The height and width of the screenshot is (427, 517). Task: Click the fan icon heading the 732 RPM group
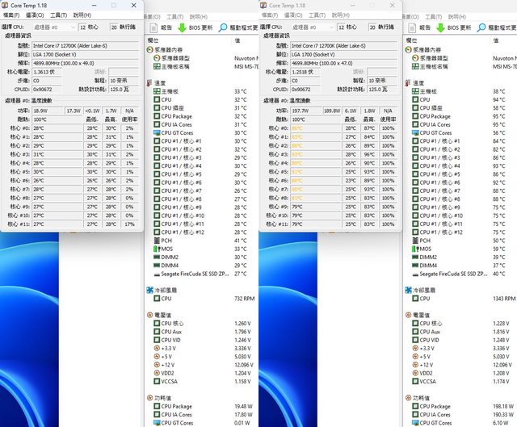pos(149,289)
